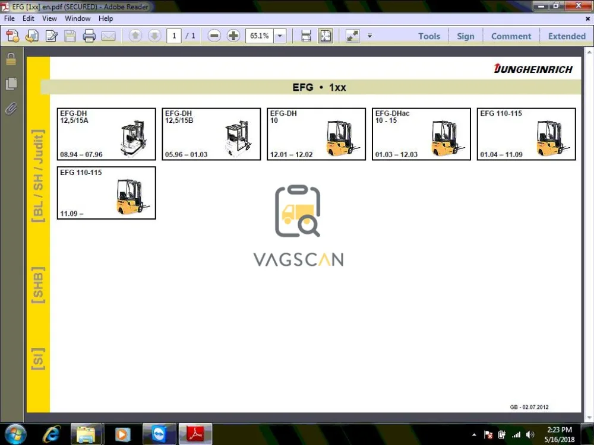Click the network signal tray icon
The image size is (594, 445).
(516, 435)
